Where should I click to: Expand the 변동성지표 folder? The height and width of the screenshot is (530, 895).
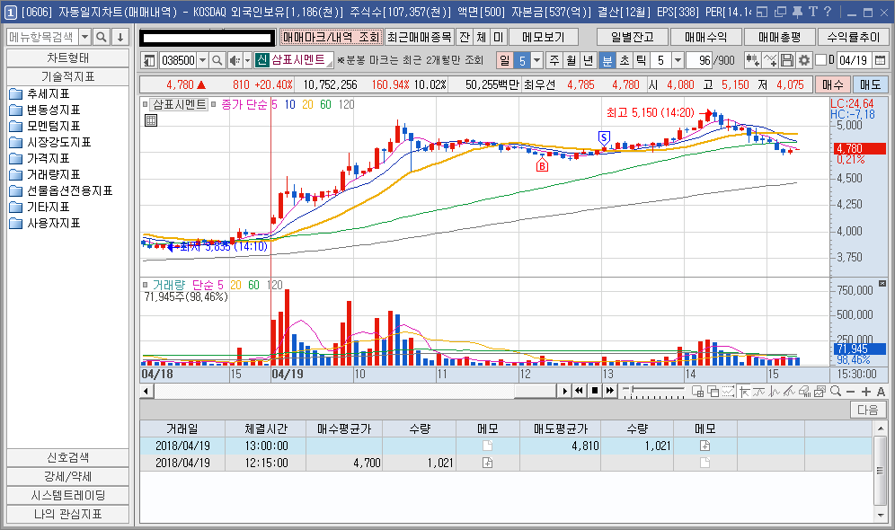click(45, 110)
